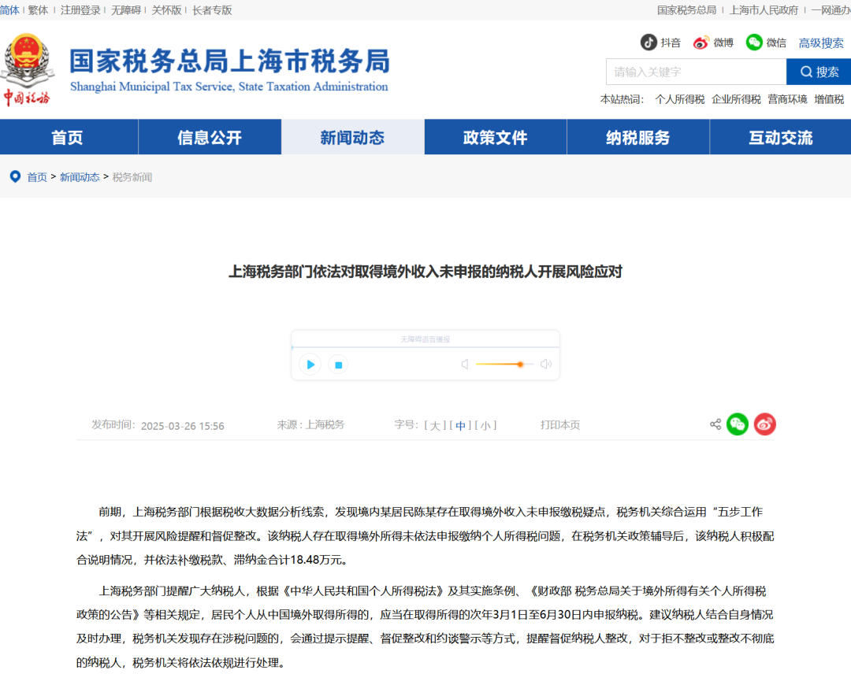Switch to 简体 simplified Chinese mode
Screen dimensions: 851x696
11,10
